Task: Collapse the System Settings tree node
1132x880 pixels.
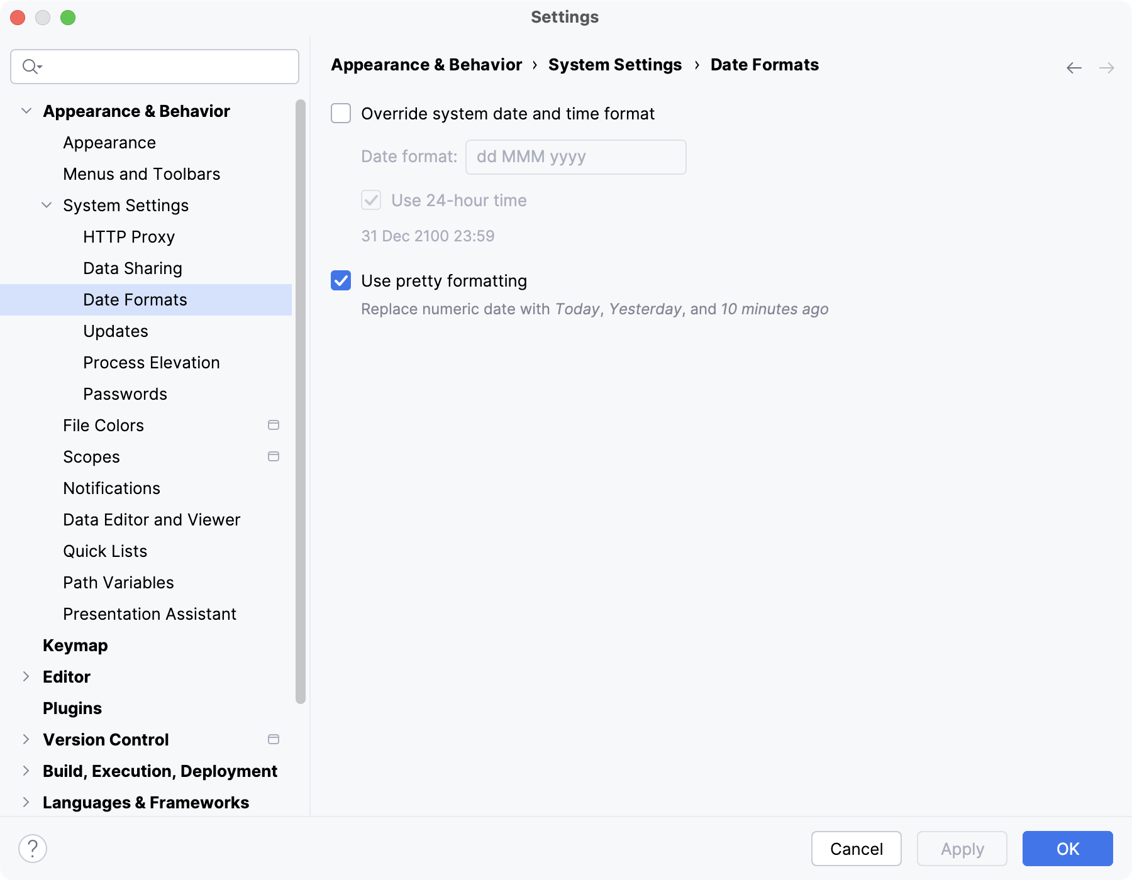Action: pyautogui.click(x=46, y=205)
